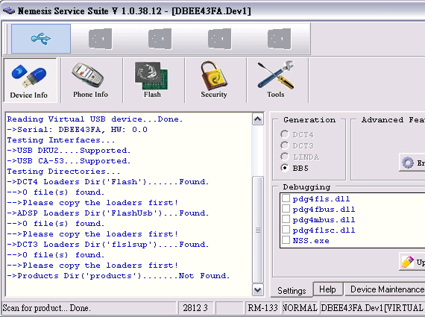Click 'USB CA-53...Supported.' log line
Image resolution: width=425 pixels, height=317 pixels.
[x=69, y=161]
